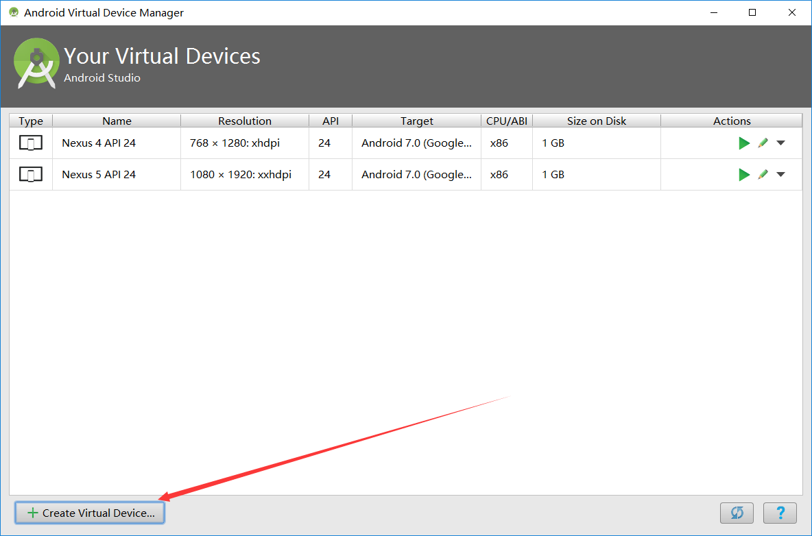812x536 pixels.
Task: Minimize the AVD Manager window
Action: 713,12
